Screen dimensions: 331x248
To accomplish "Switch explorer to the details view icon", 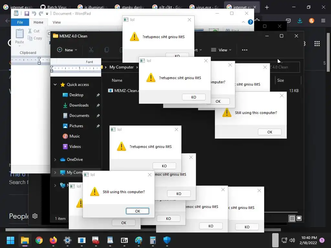I will click(x=292, y=219).
